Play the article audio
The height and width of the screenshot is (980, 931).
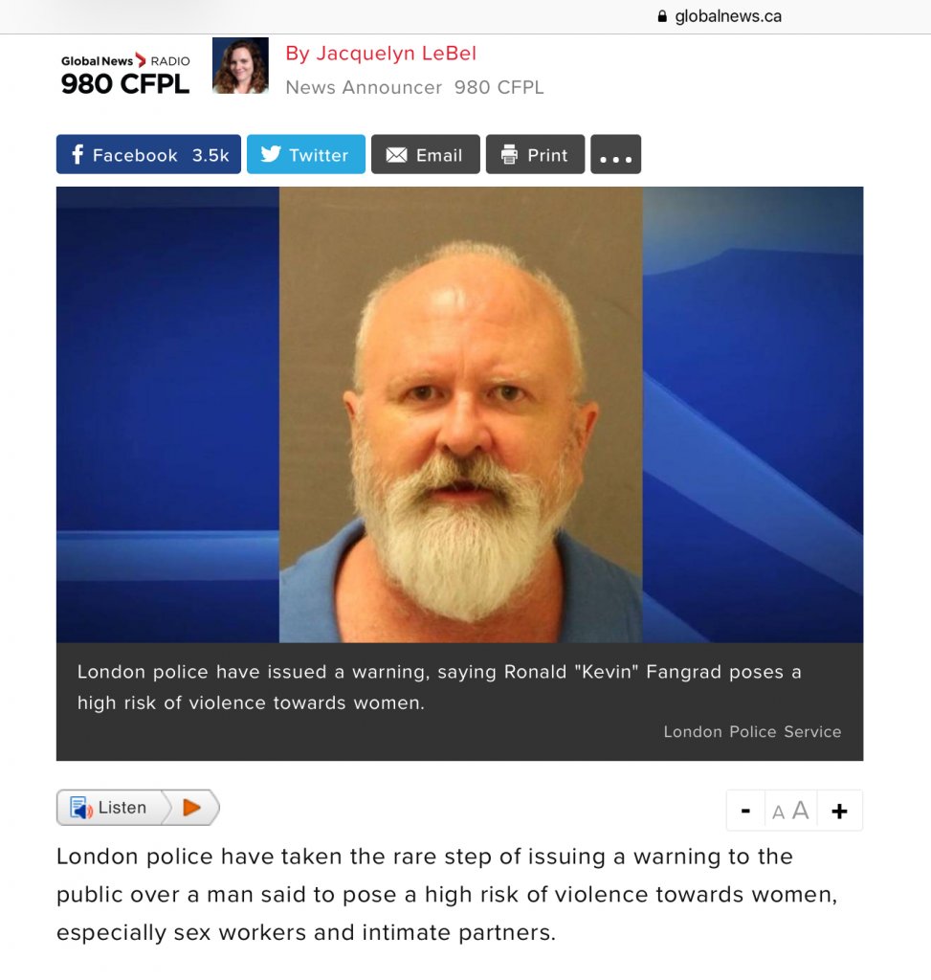tap(191, 808)
